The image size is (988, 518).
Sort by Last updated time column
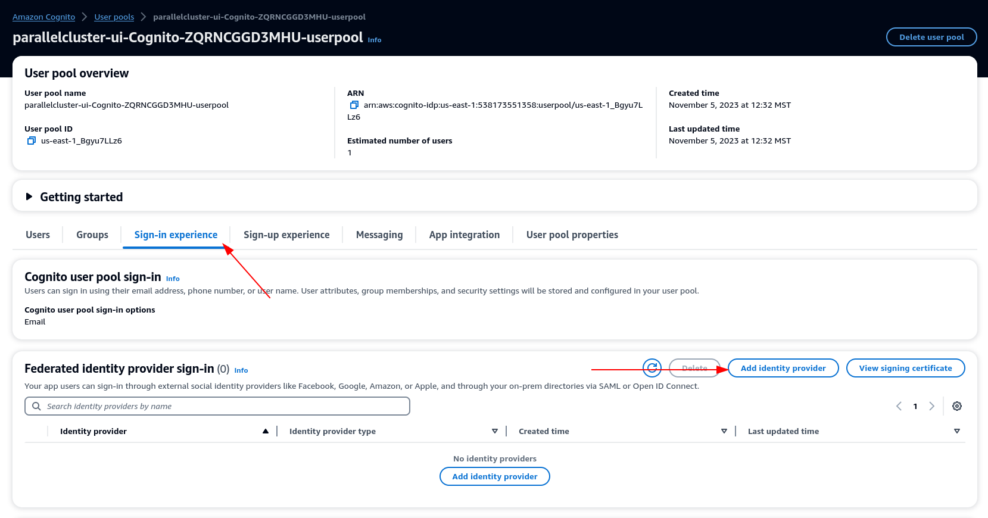[956, 431]
